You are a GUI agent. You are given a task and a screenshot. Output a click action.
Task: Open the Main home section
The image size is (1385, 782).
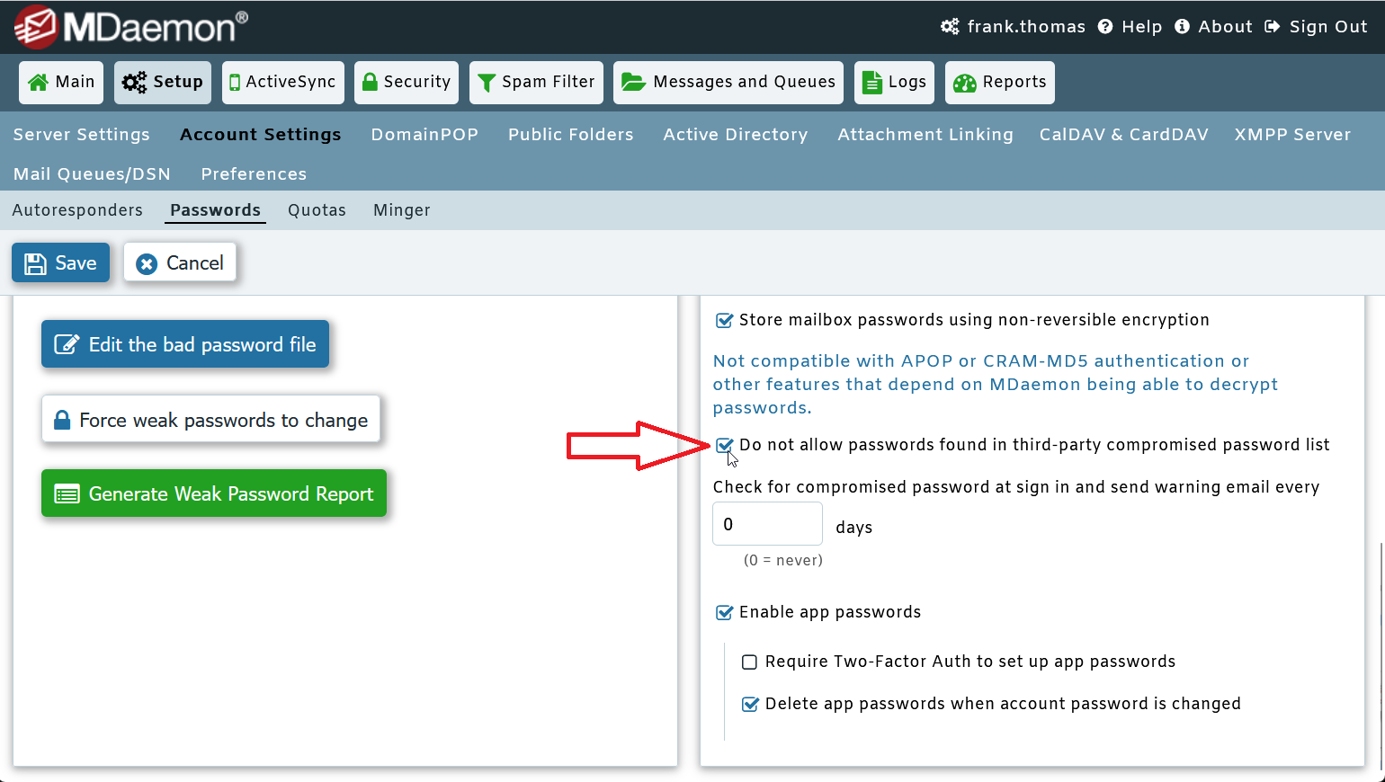point(60,82)
